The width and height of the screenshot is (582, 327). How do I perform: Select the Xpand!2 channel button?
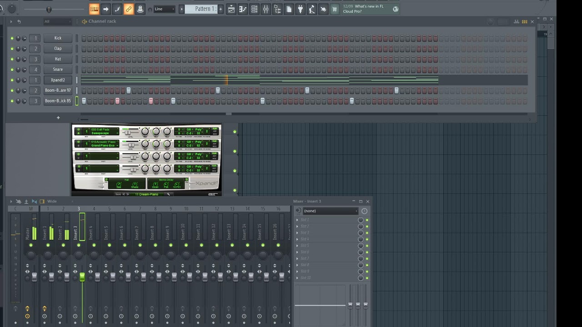pos(58,80)
